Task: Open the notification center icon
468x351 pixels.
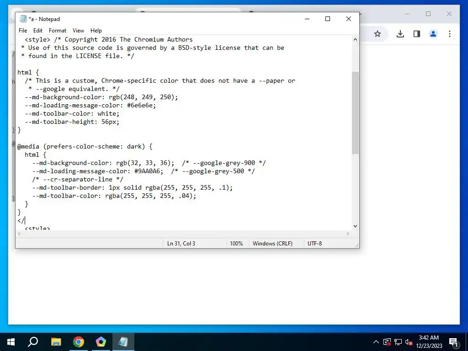Action: click(454, 342)
